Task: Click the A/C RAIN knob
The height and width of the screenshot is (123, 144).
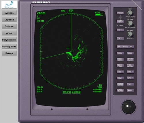Action: coord(130,34)
